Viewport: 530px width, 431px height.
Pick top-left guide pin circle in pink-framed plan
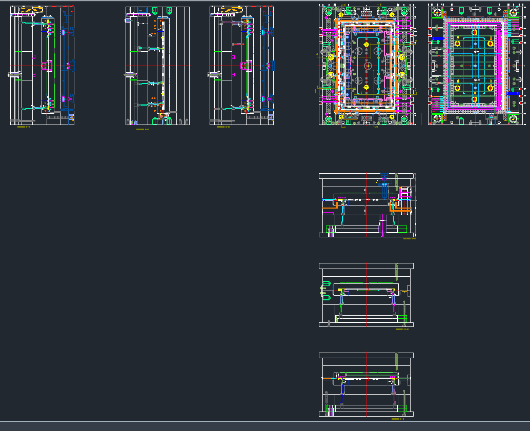pyautogui.click(x=437, y=13)
